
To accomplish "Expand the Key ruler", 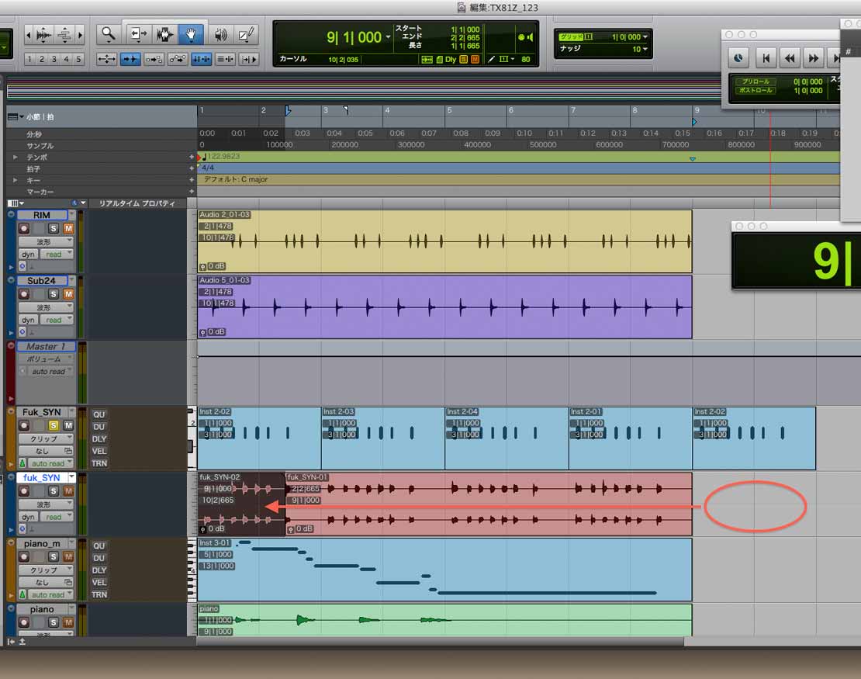I will pos(16,180).
